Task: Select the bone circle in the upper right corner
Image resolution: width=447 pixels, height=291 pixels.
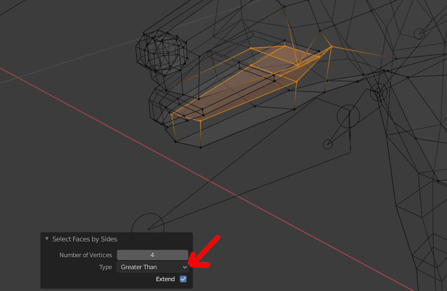Action: 419,34
